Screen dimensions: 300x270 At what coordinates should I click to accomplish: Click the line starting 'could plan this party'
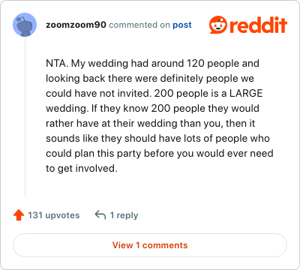pos(160,154)
